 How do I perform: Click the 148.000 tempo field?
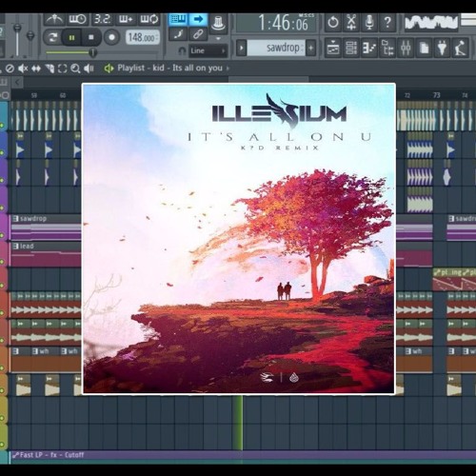coord(143,38)
